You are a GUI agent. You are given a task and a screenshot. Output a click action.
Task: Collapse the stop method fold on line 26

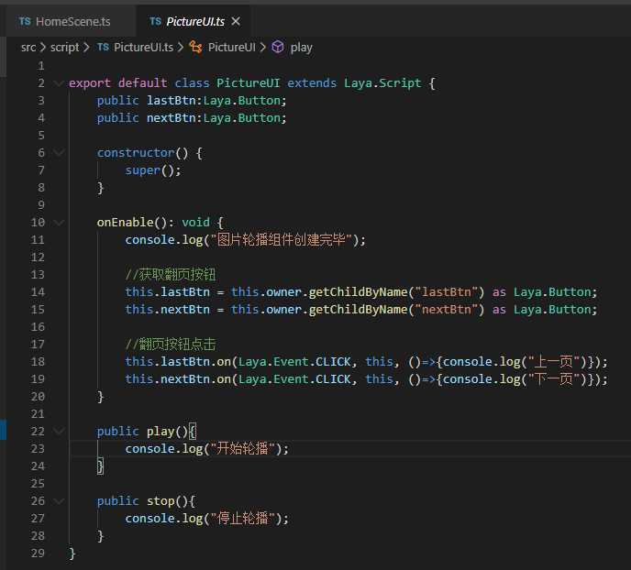click(59, 501)
